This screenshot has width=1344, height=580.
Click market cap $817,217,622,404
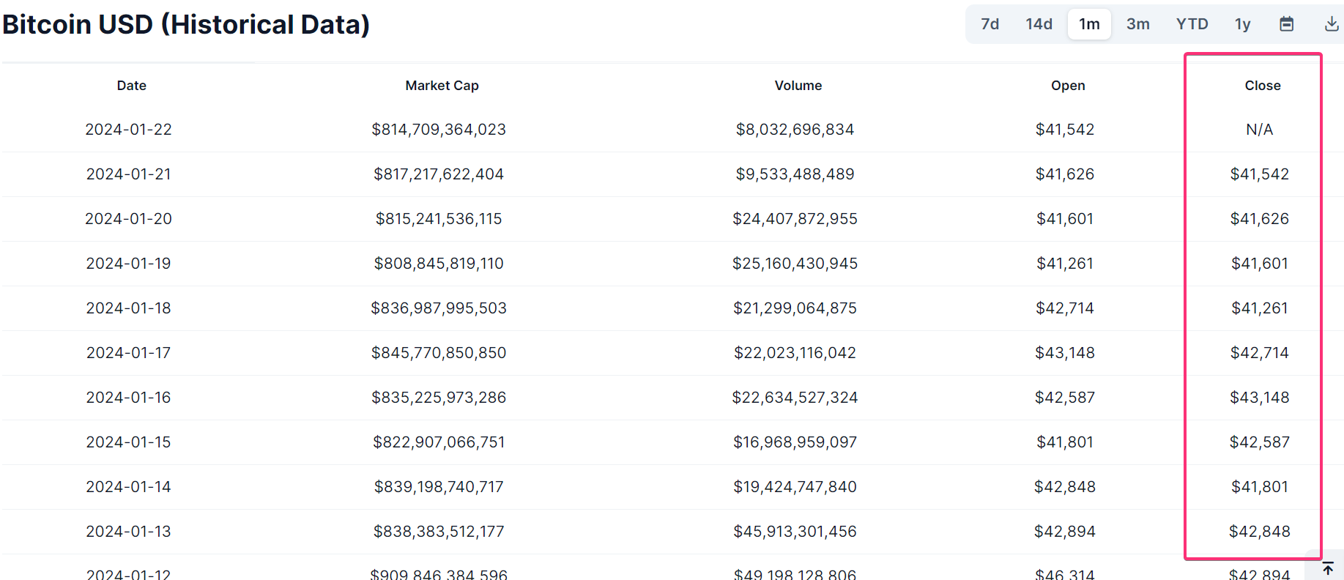[x=439, y=174]
